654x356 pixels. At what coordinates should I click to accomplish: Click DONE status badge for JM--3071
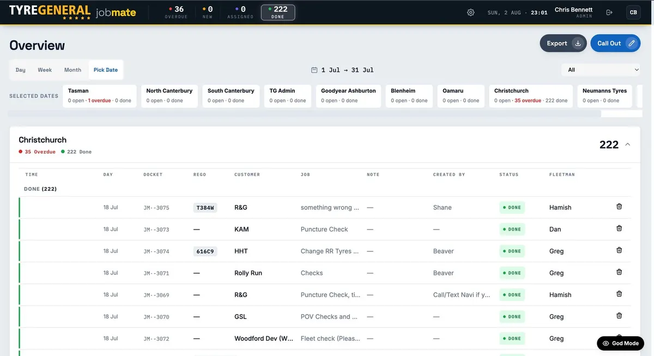[512, 273]
